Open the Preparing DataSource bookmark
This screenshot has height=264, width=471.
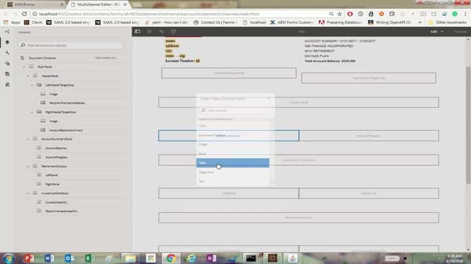click(x=340, y=22)
